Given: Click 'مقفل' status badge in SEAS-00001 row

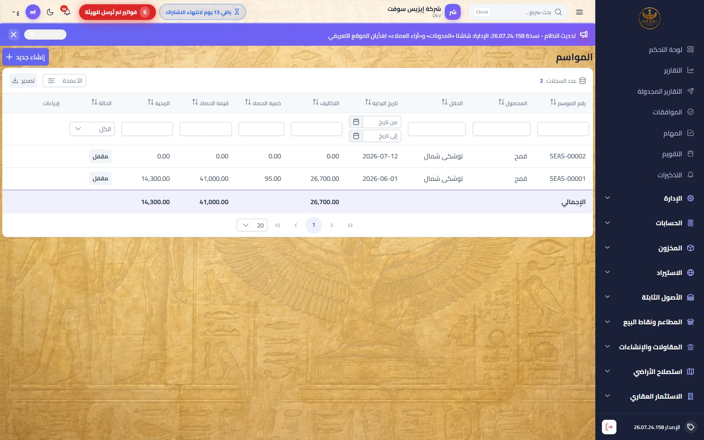Looking at the screenshot, I should coord(100,178).
